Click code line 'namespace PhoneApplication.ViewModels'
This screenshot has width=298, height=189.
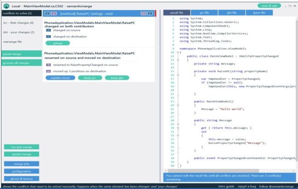(213, 49)
